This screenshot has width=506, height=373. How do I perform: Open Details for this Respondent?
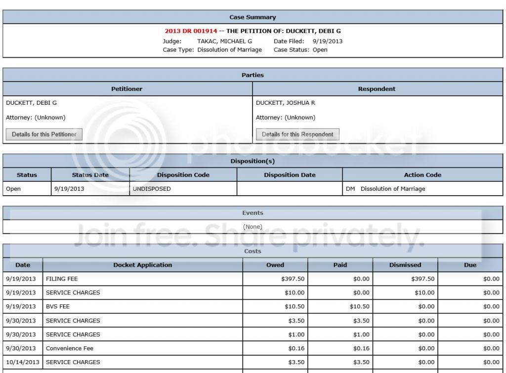297,134
